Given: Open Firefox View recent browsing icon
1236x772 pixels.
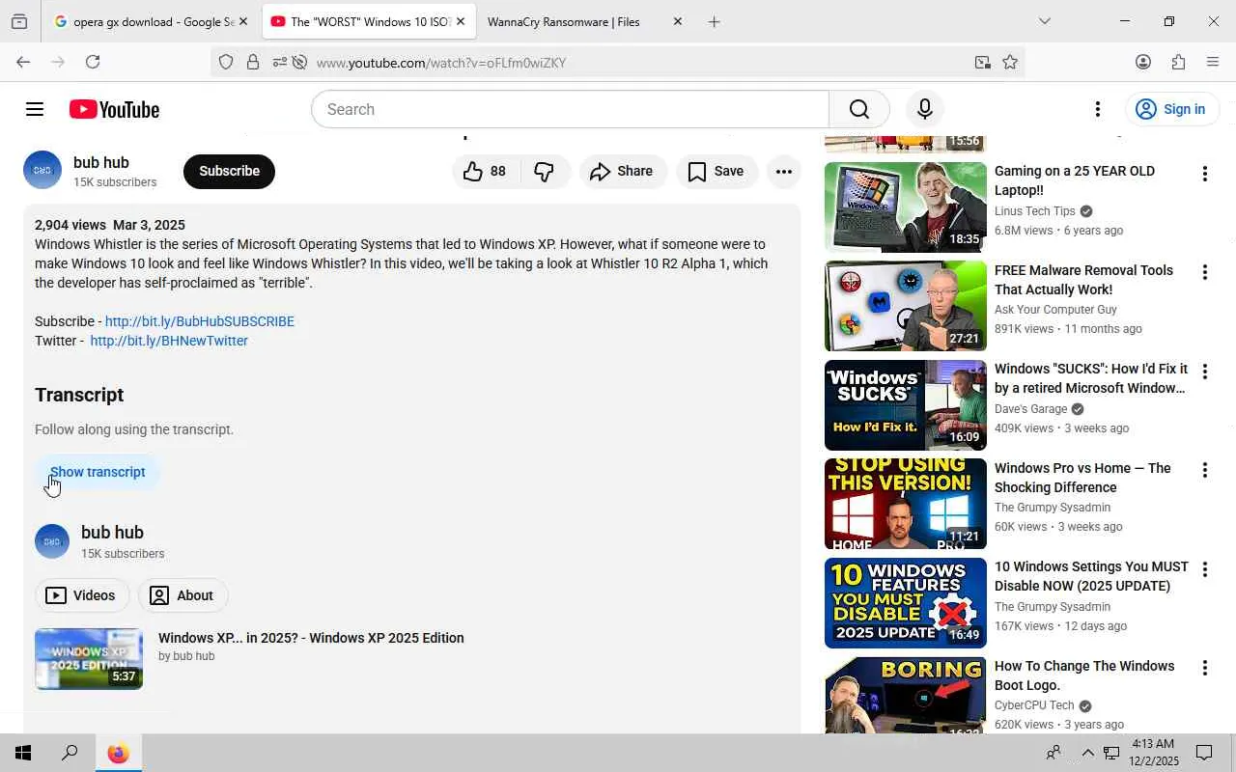Looking at the screenshot, I should tap(19, 21).
